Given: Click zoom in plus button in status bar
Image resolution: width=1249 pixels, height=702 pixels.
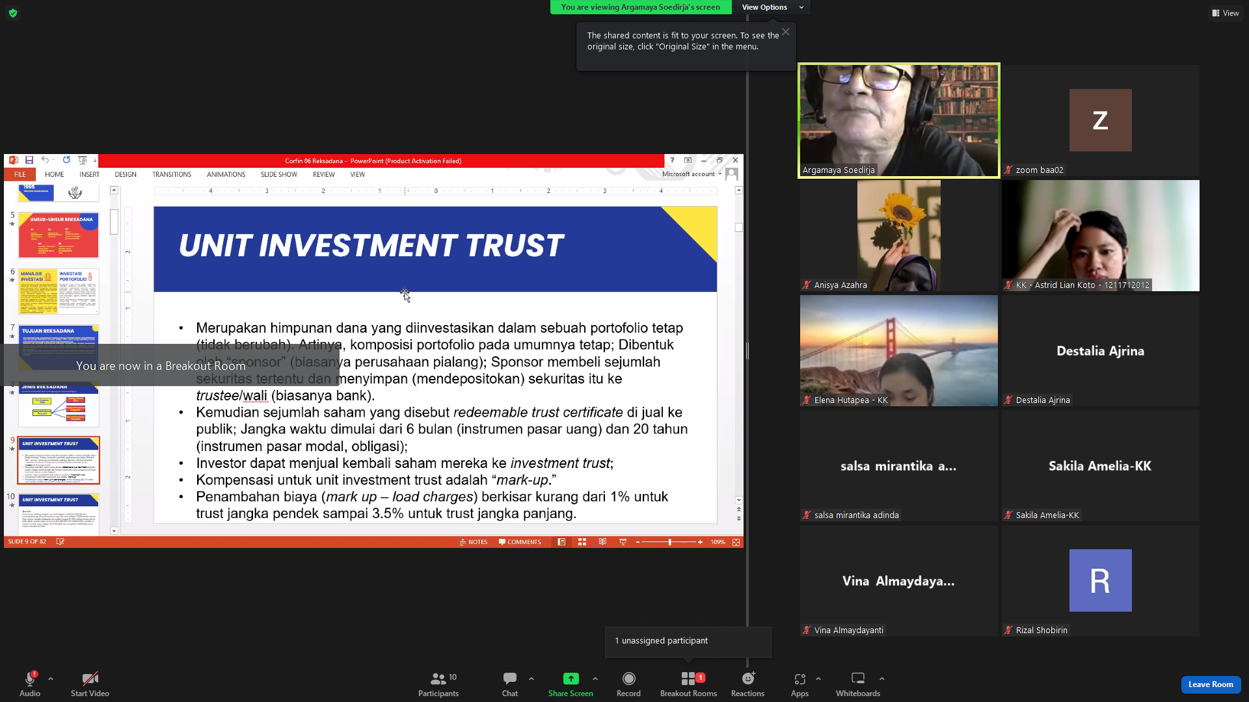Looking at the screenshot, I should [700, 542].
